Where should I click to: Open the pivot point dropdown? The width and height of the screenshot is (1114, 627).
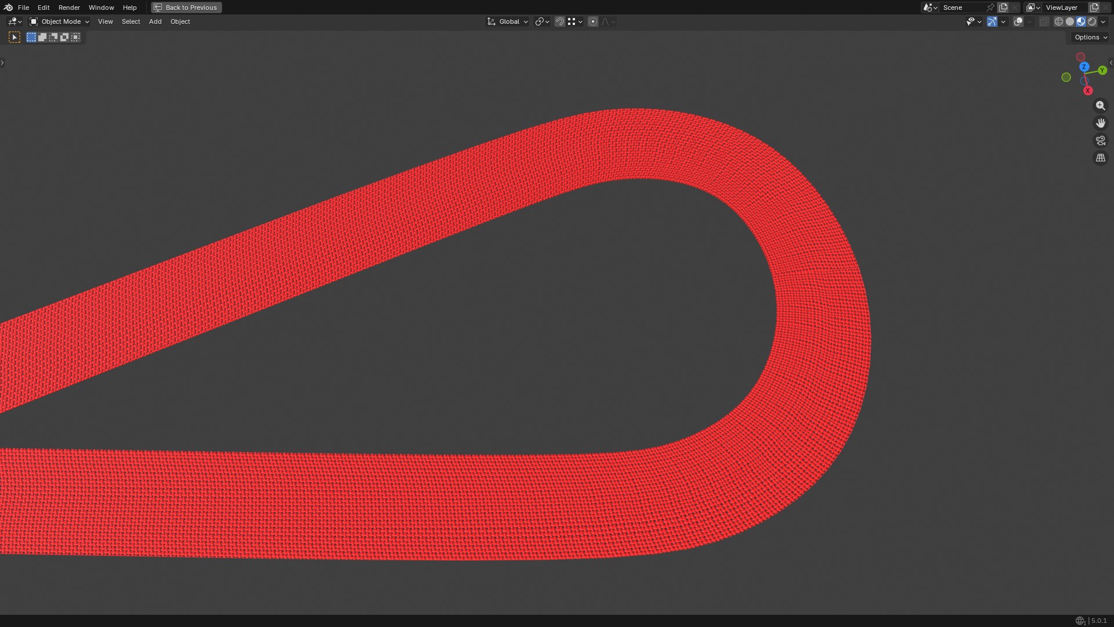point(542,21)
